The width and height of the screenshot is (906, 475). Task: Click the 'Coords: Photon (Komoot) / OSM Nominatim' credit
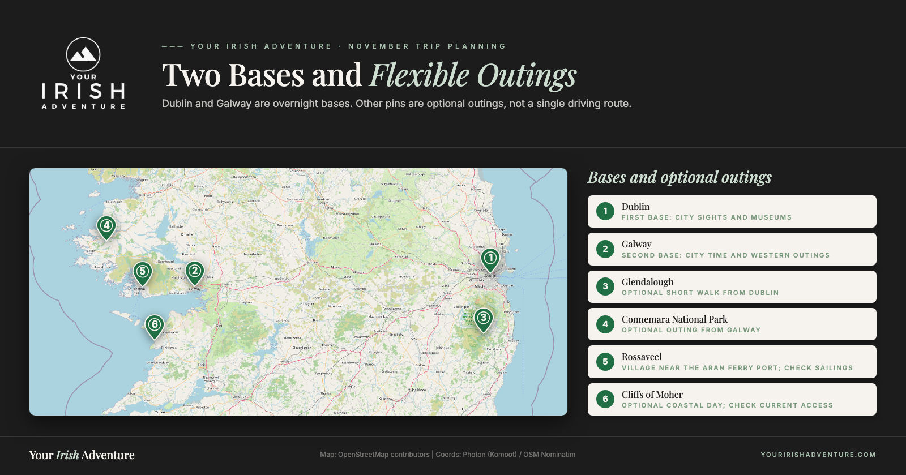coord(506,455)
